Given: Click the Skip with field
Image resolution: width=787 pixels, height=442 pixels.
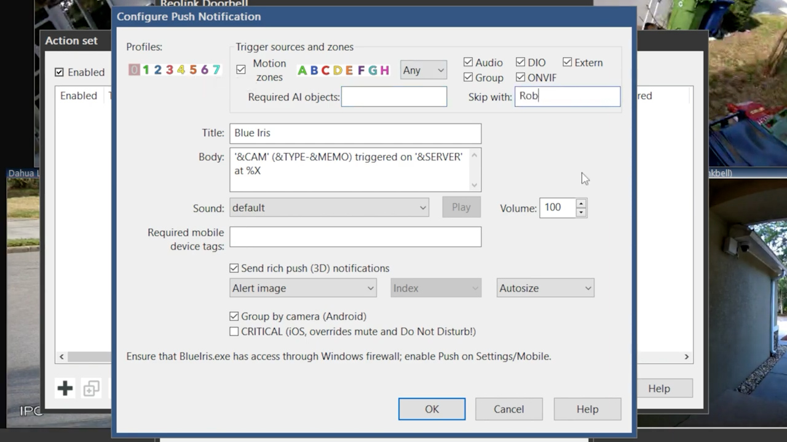Looking at the screenshot, I should point(568,96).
